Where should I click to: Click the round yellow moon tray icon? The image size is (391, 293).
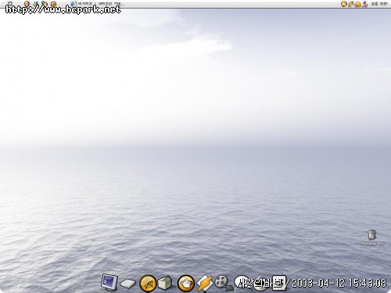pyautogui.click(x=344, y=4)
